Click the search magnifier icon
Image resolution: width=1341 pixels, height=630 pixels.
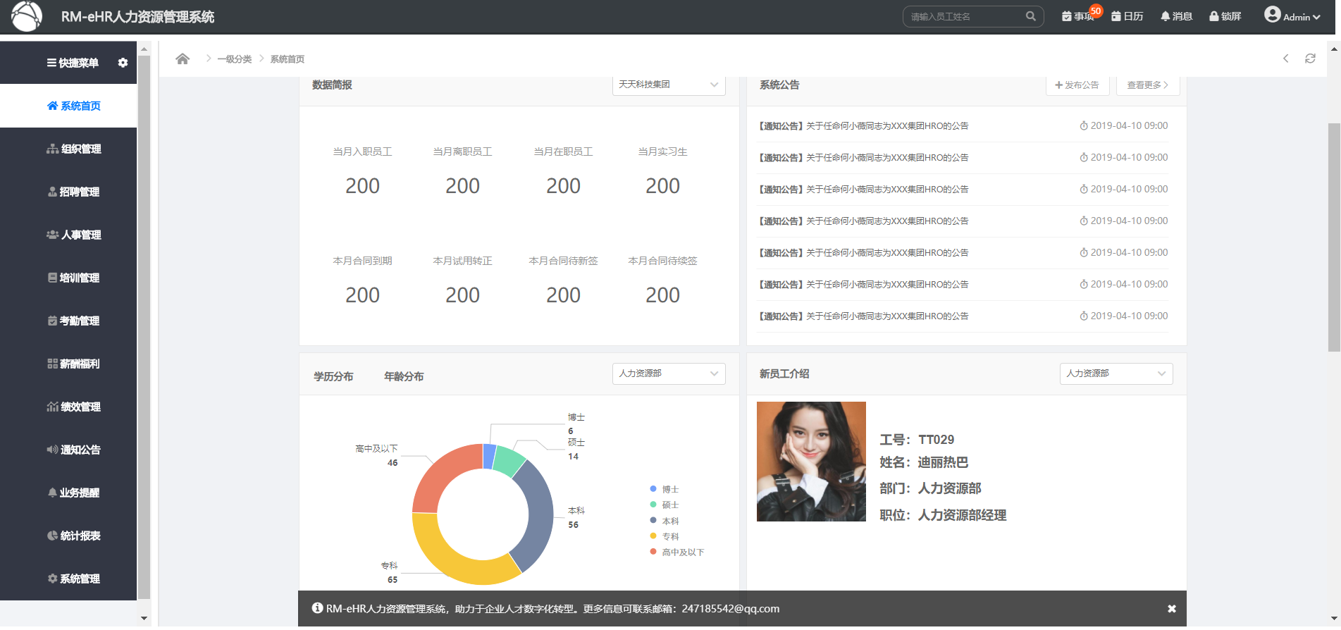click(1030, 16)
